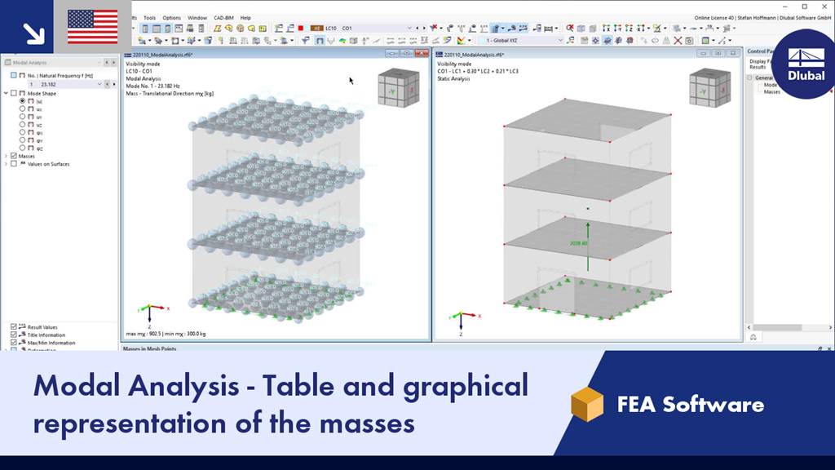Image resolution: width=835 pixels, height=470 pixels.
Task: Toggle the Result Values checkbox
Action: pyautogui.click(x=14, y=326)
